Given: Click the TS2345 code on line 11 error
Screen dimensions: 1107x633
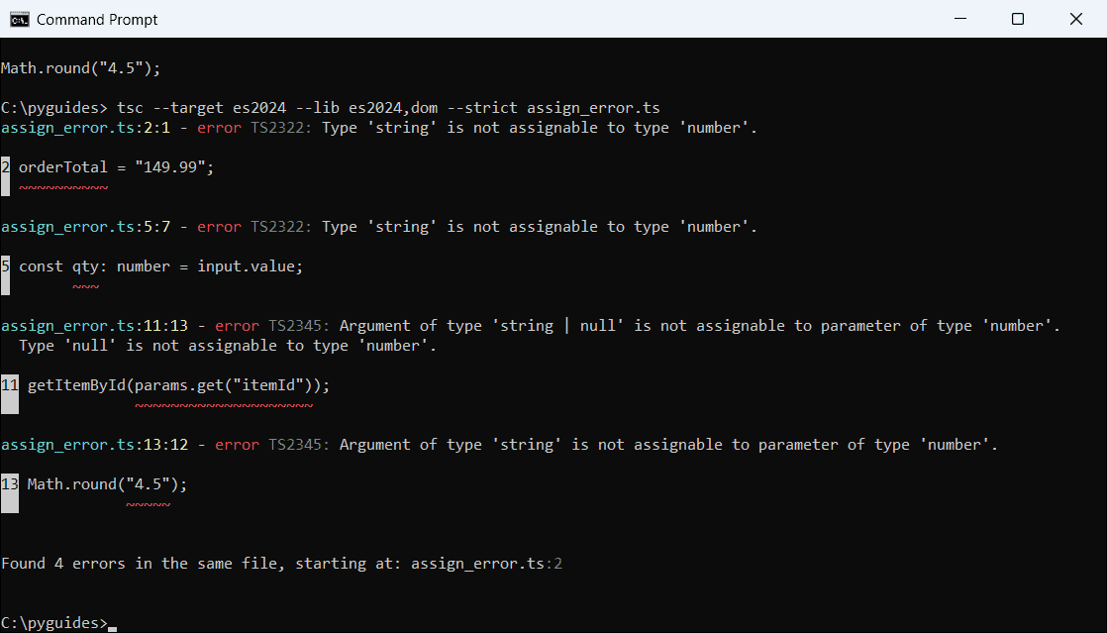Looking at the screenshot, I should coord(299,326).
